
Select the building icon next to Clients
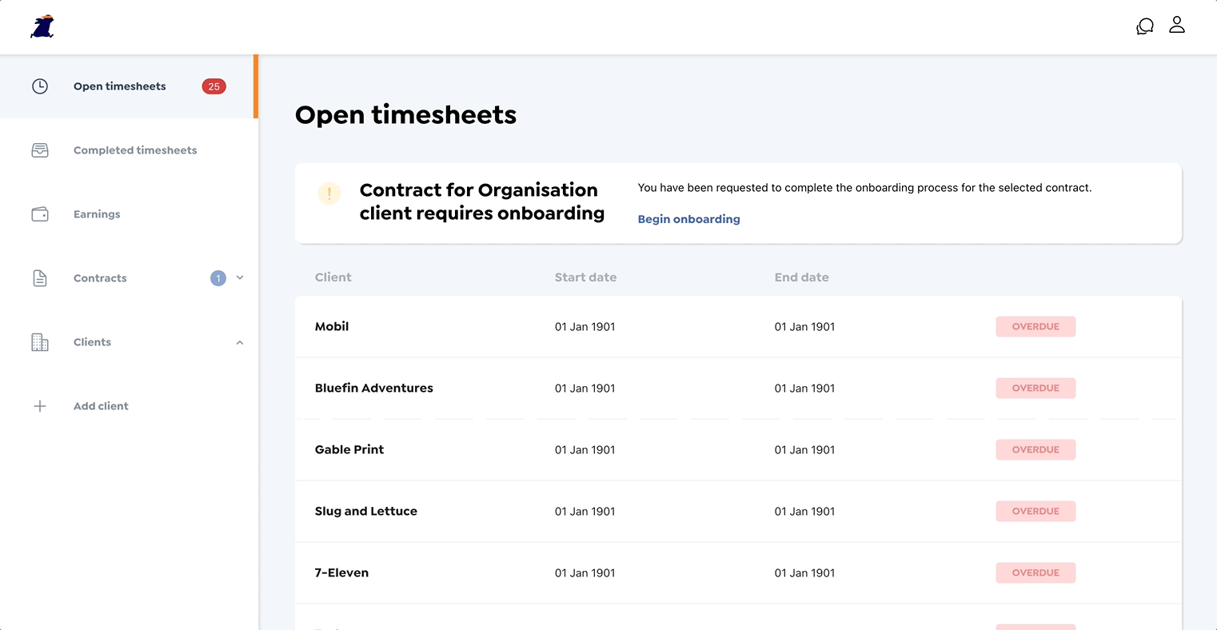pyautogui.click(x=40, y=341)
